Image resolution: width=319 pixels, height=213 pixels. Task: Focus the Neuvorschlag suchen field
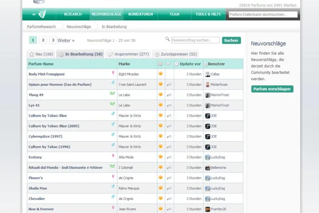(196, 40)
